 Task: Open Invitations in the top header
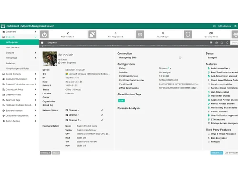tap(225, 26)
